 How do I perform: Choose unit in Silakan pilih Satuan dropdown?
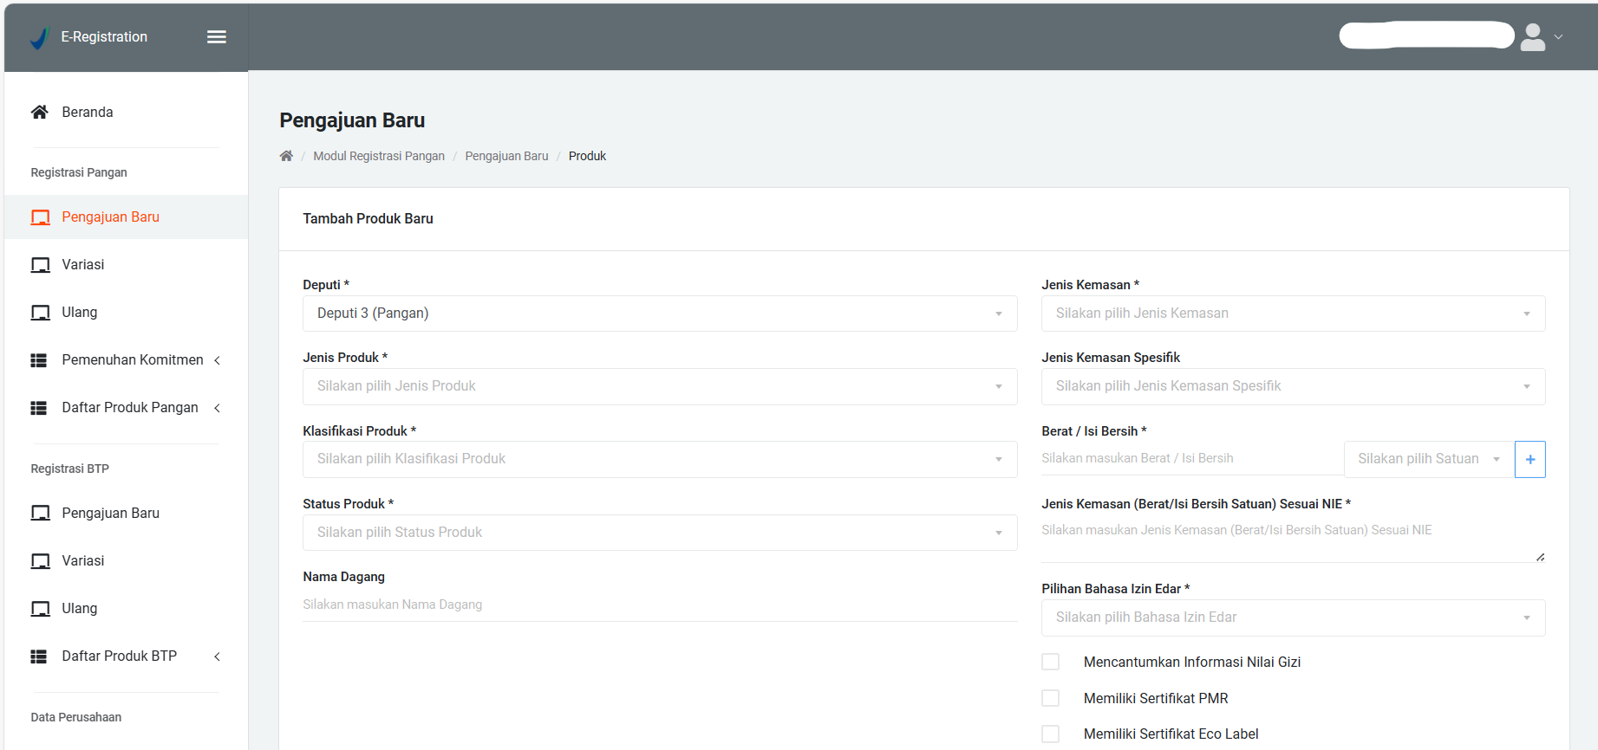[x=1427, y=459]
